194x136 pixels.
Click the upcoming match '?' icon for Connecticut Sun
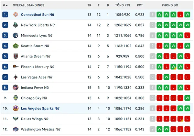point(152,15)
